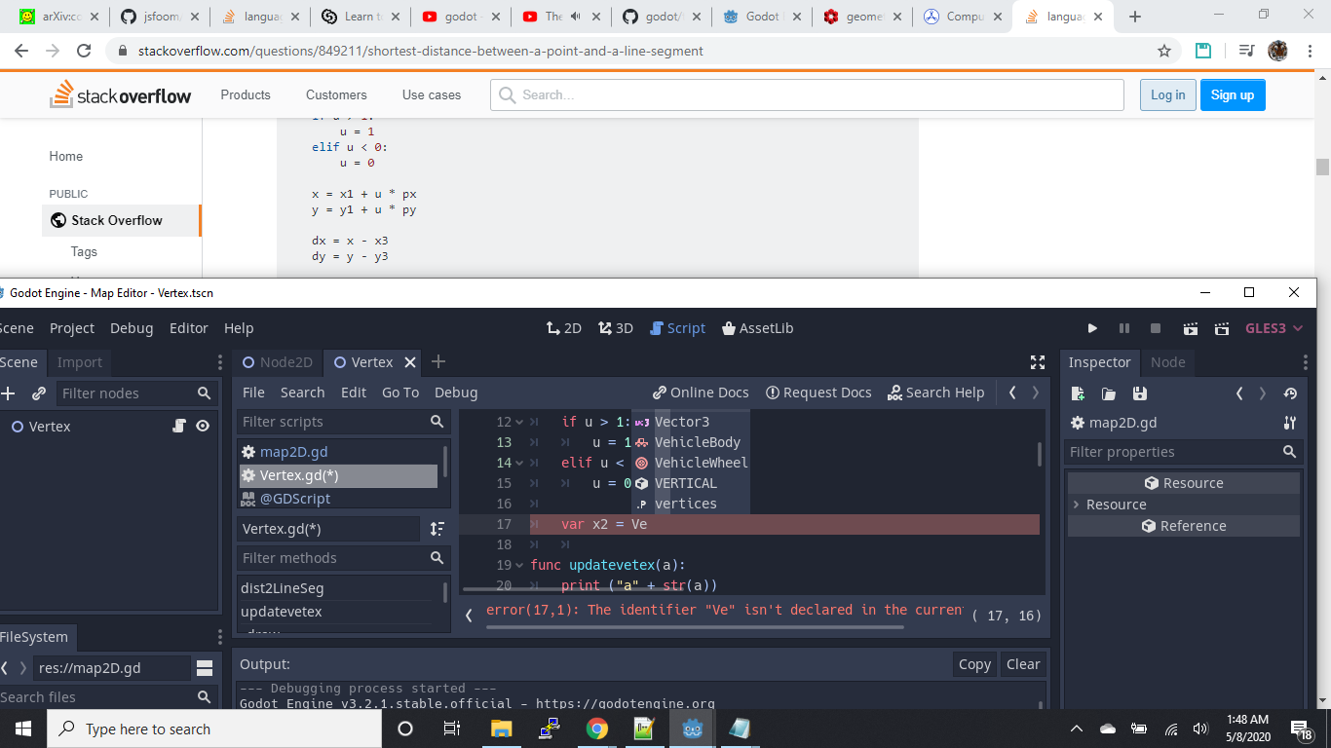Click the Godot pause scene button
This screenshot has height=748, width=1331.
[x=1123, y=328]
